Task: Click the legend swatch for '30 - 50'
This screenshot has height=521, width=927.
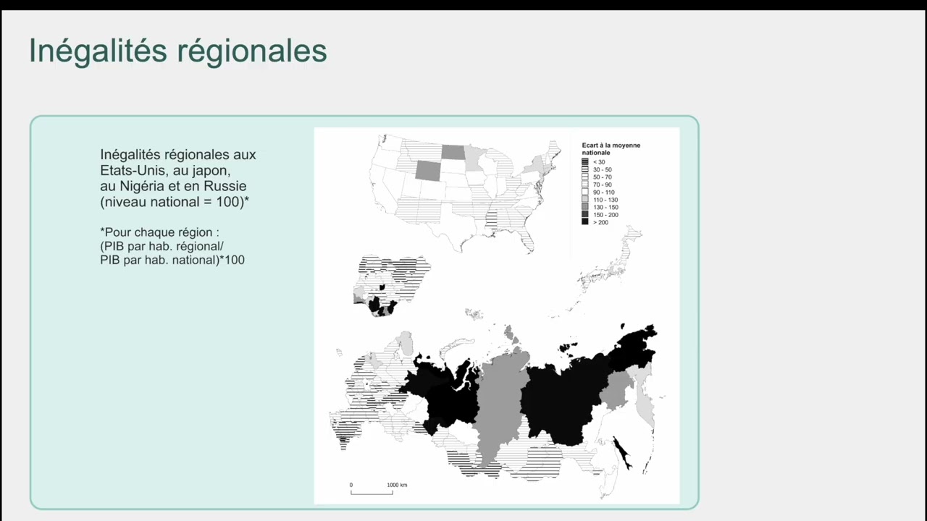Action: (x=585, y=169)
